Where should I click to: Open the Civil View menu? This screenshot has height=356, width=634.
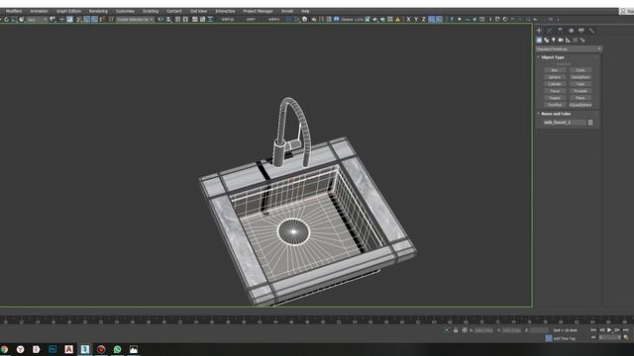pos(198,11)
